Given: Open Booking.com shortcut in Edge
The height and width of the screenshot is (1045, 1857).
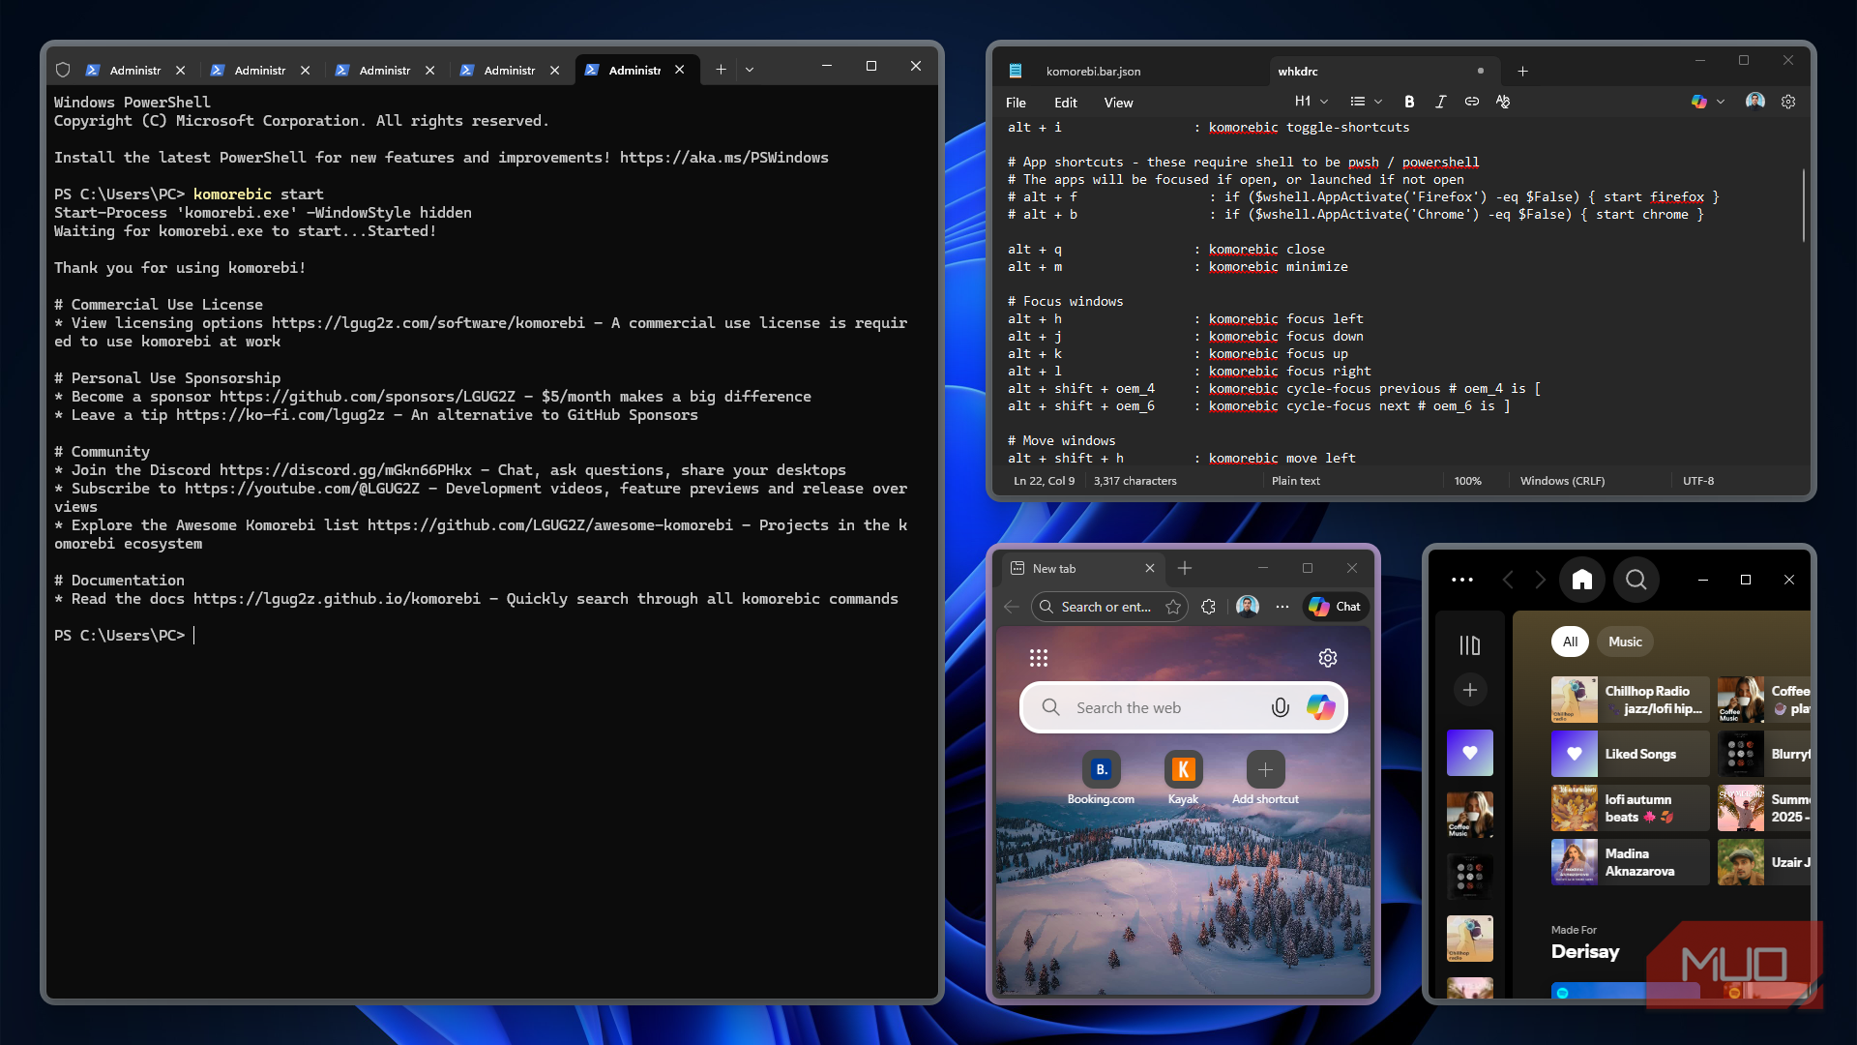Looking at the screenshot, I should (1101, 778).
